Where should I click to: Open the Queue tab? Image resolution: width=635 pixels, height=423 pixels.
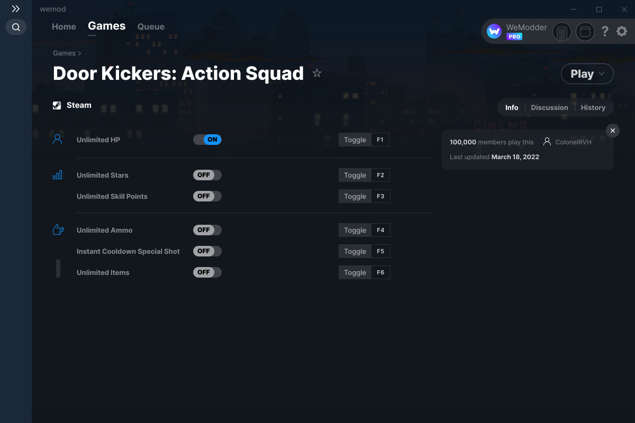tap(151, 26)
